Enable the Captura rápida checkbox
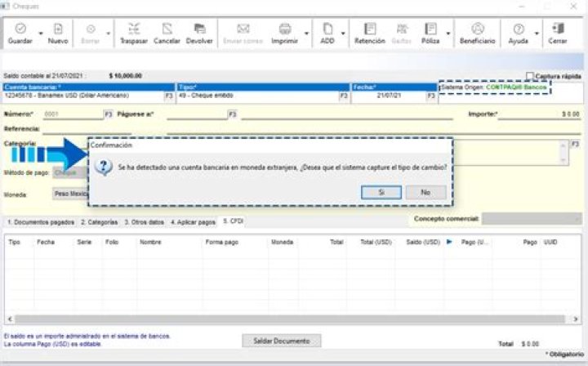The image size is (588, 366). tap(531, 76)
